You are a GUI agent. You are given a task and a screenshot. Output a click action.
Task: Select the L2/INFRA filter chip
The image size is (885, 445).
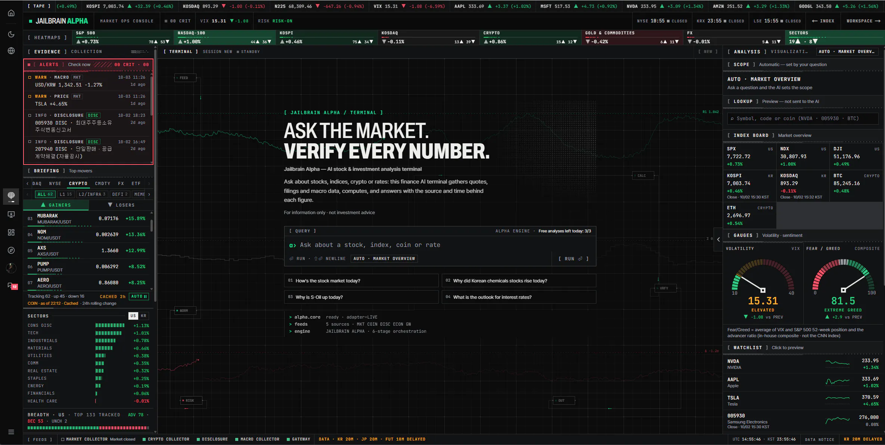tap(92, 194)
